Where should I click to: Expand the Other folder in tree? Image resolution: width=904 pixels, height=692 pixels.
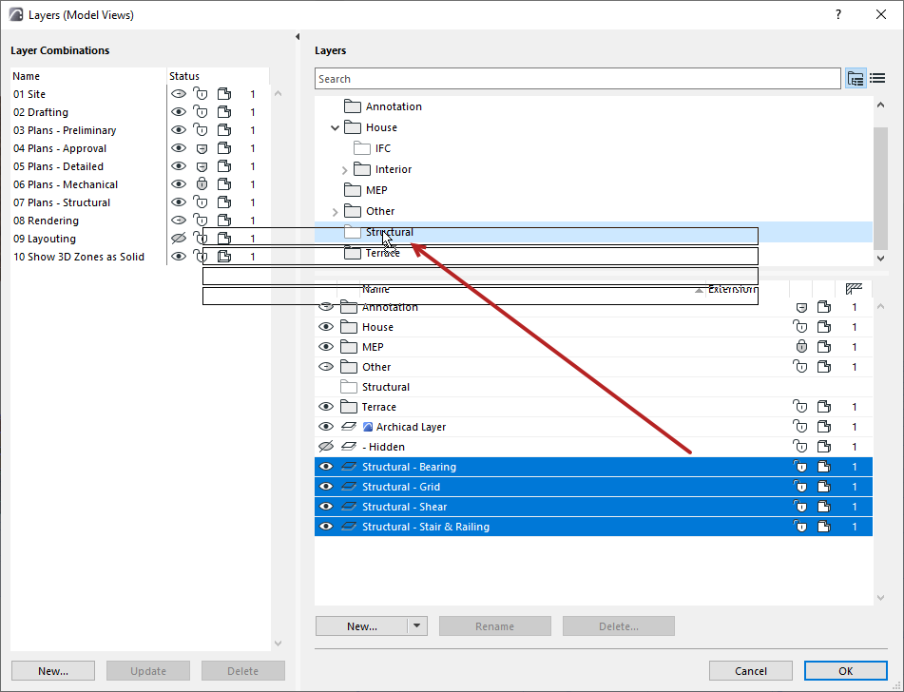[335, 212]
